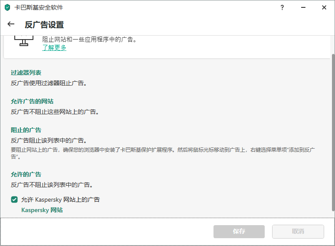Click text 反广告不阻止该列表中的广告。

coord(52,185)
